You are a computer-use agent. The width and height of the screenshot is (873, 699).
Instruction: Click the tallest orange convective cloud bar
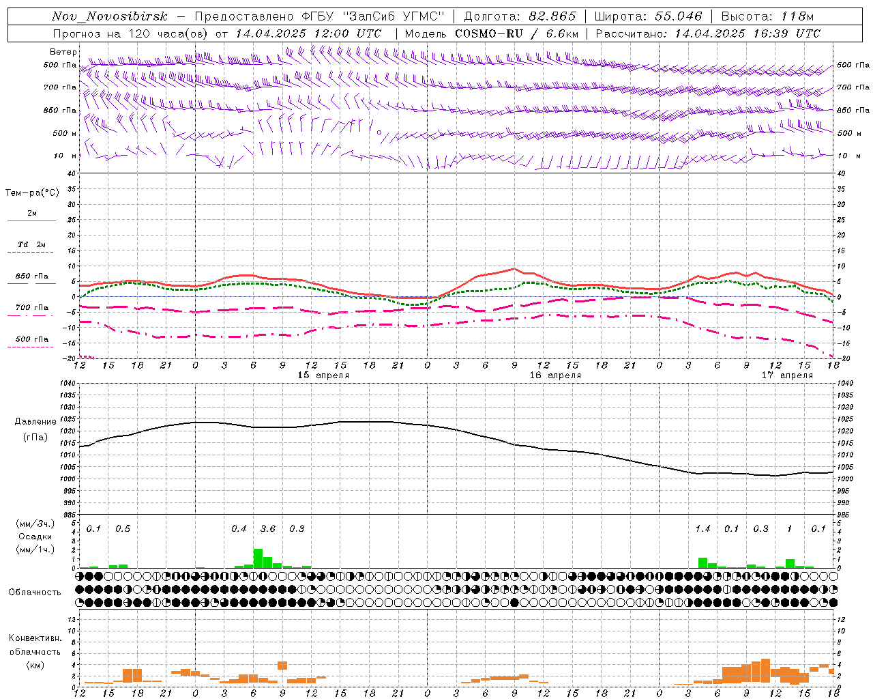[765, 671]
